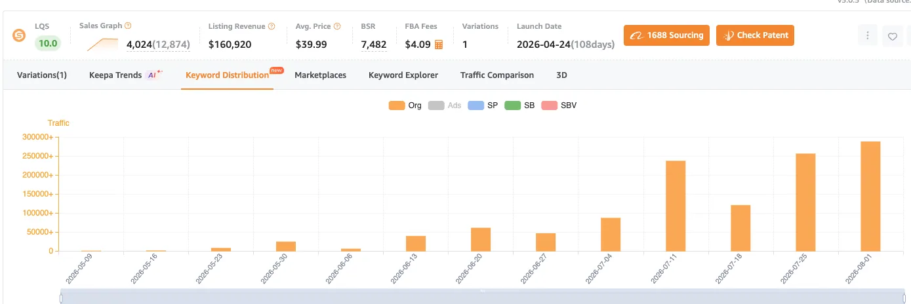The width and height of the screenshot is (911, 304).
Task: Toggle the Org legend series
Action: coord(405,105)
